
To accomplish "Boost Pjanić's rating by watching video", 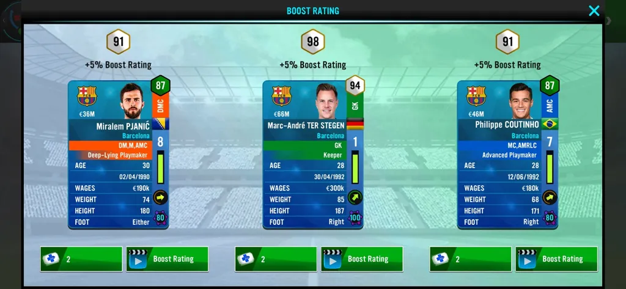I will click(x=167, y=259).
